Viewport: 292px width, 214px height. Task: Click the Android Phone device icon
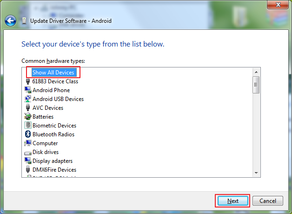coord(28,90)
